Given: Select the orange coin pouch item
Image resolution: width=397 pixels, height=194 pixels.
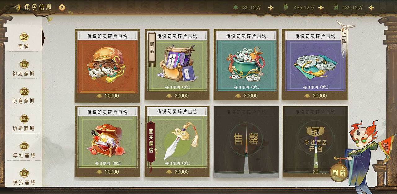Looking at the screenshot, I should (107, 66).
